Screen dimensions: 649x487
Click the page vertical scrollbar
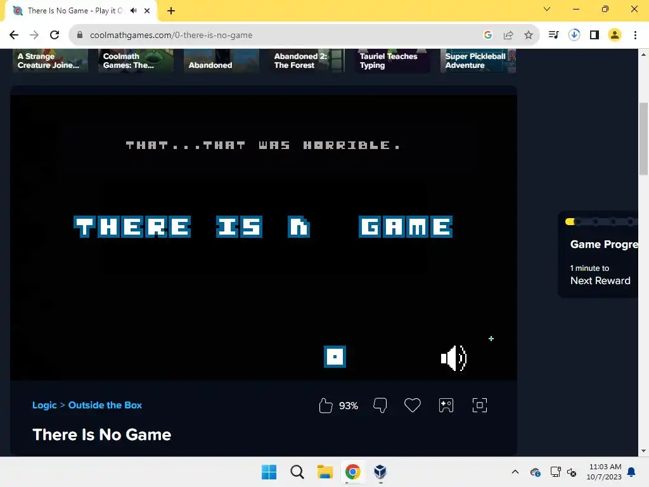click(643, 139)
